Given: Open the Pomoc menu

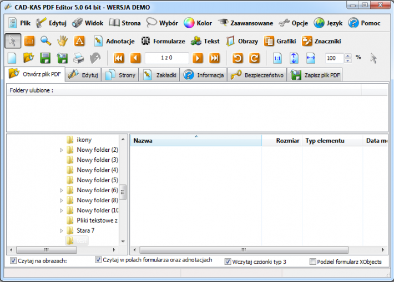Looking at the screenshot, I should point(364,23).
